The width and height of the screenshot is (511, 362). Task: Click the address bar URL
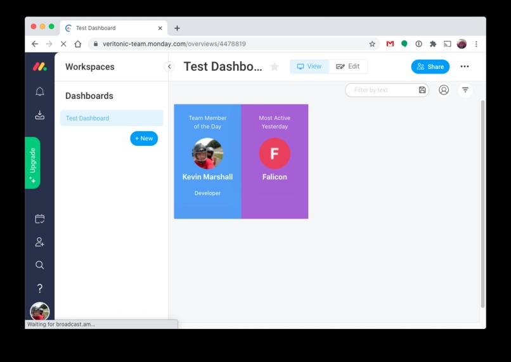point(174,44)
